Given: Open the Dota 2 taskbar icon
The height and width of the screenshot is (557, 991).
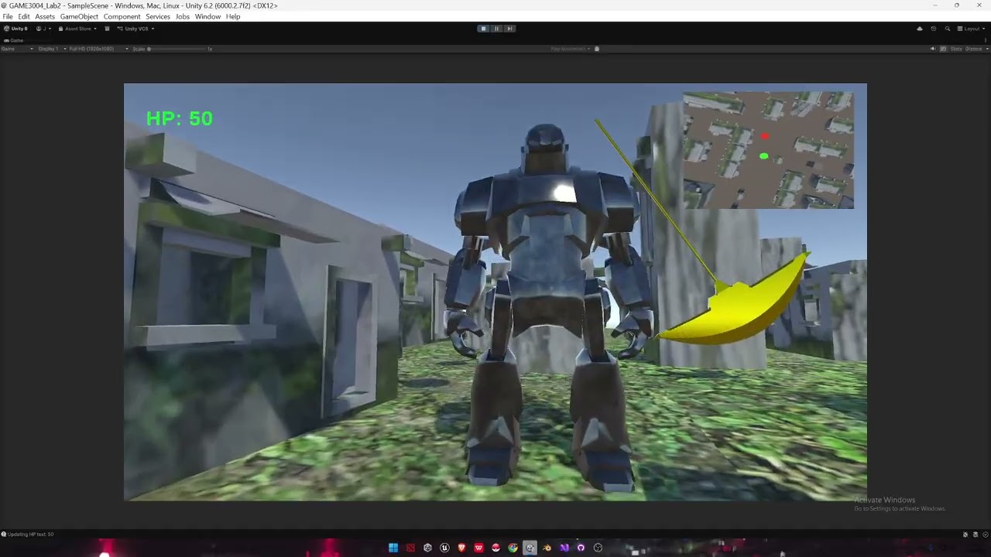Looking at the screenshot, I should coord(410,548).
